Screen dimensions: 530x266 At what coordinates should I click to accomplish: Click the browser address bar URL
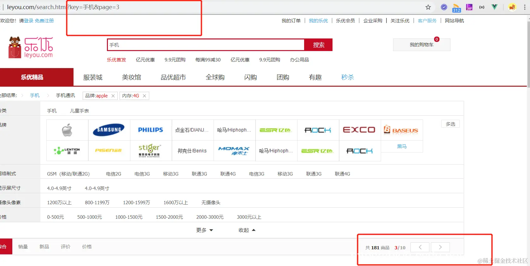(63, 7)
